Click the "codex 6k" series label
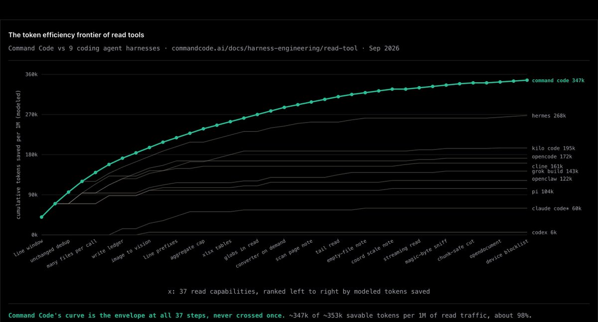This screenshot has width=598, height=322. 545,232
